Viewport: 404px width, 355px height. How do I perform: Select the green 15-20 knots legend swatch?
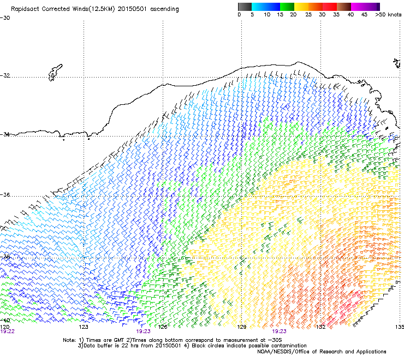tap(287, 7)
